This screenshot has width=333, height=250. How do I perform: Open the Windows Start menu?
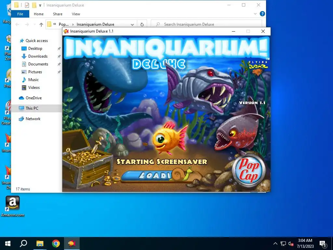pyautogui.click(x=8, y=243)
